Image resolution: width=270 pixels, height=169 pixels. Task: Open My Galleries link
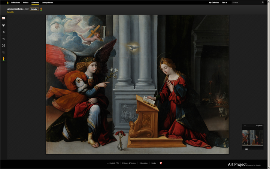214,3
